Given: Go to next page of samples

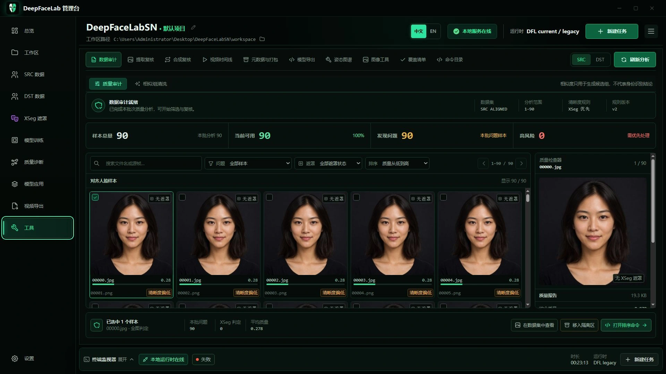Looking at the screenshot, I should pos(521,163).
